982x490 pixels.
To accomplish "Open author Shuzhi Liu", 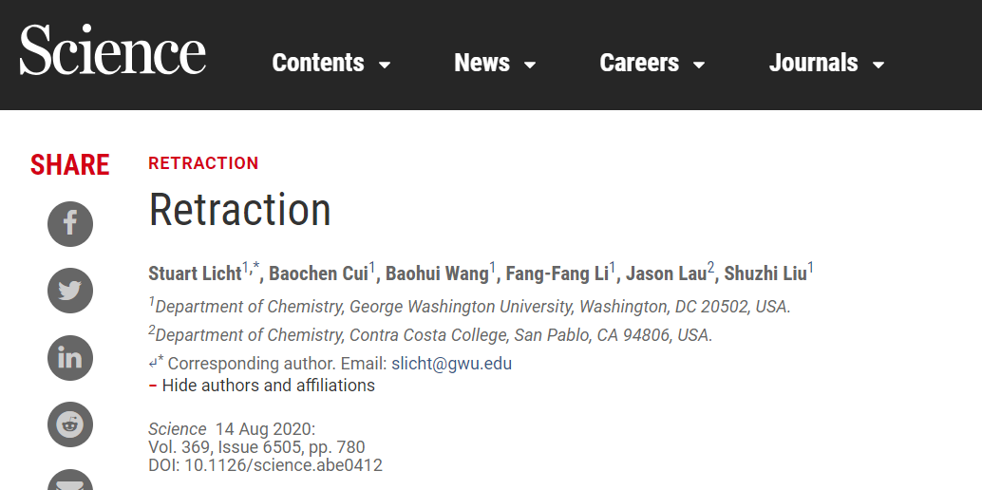I will coord(765,273).
